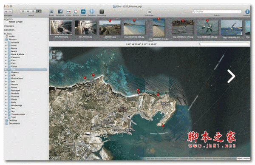The height and width of the screenshot is (165, 255).
Task: Select thumbnail img-20080524-181.jpg
Action: [x=207, y=28]
